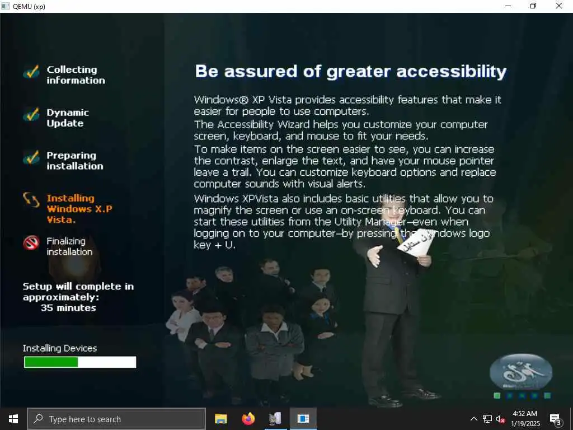This screenshot has width=573, height=430.
Task: Click the Collecting information checkmark icon
Action: pos(31,72)
